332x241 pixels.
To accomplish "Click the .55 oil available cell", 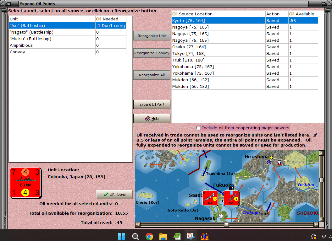I will pos(303,20).
